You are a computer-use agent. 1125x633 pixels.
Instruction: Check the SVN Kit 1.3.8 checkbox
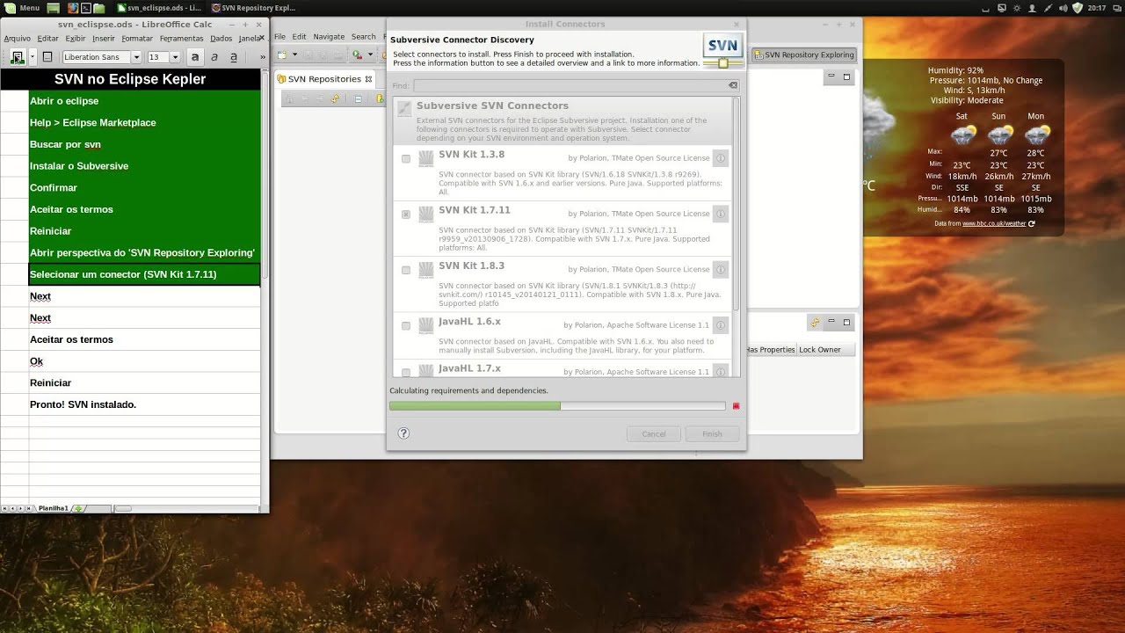pos(406,159)
